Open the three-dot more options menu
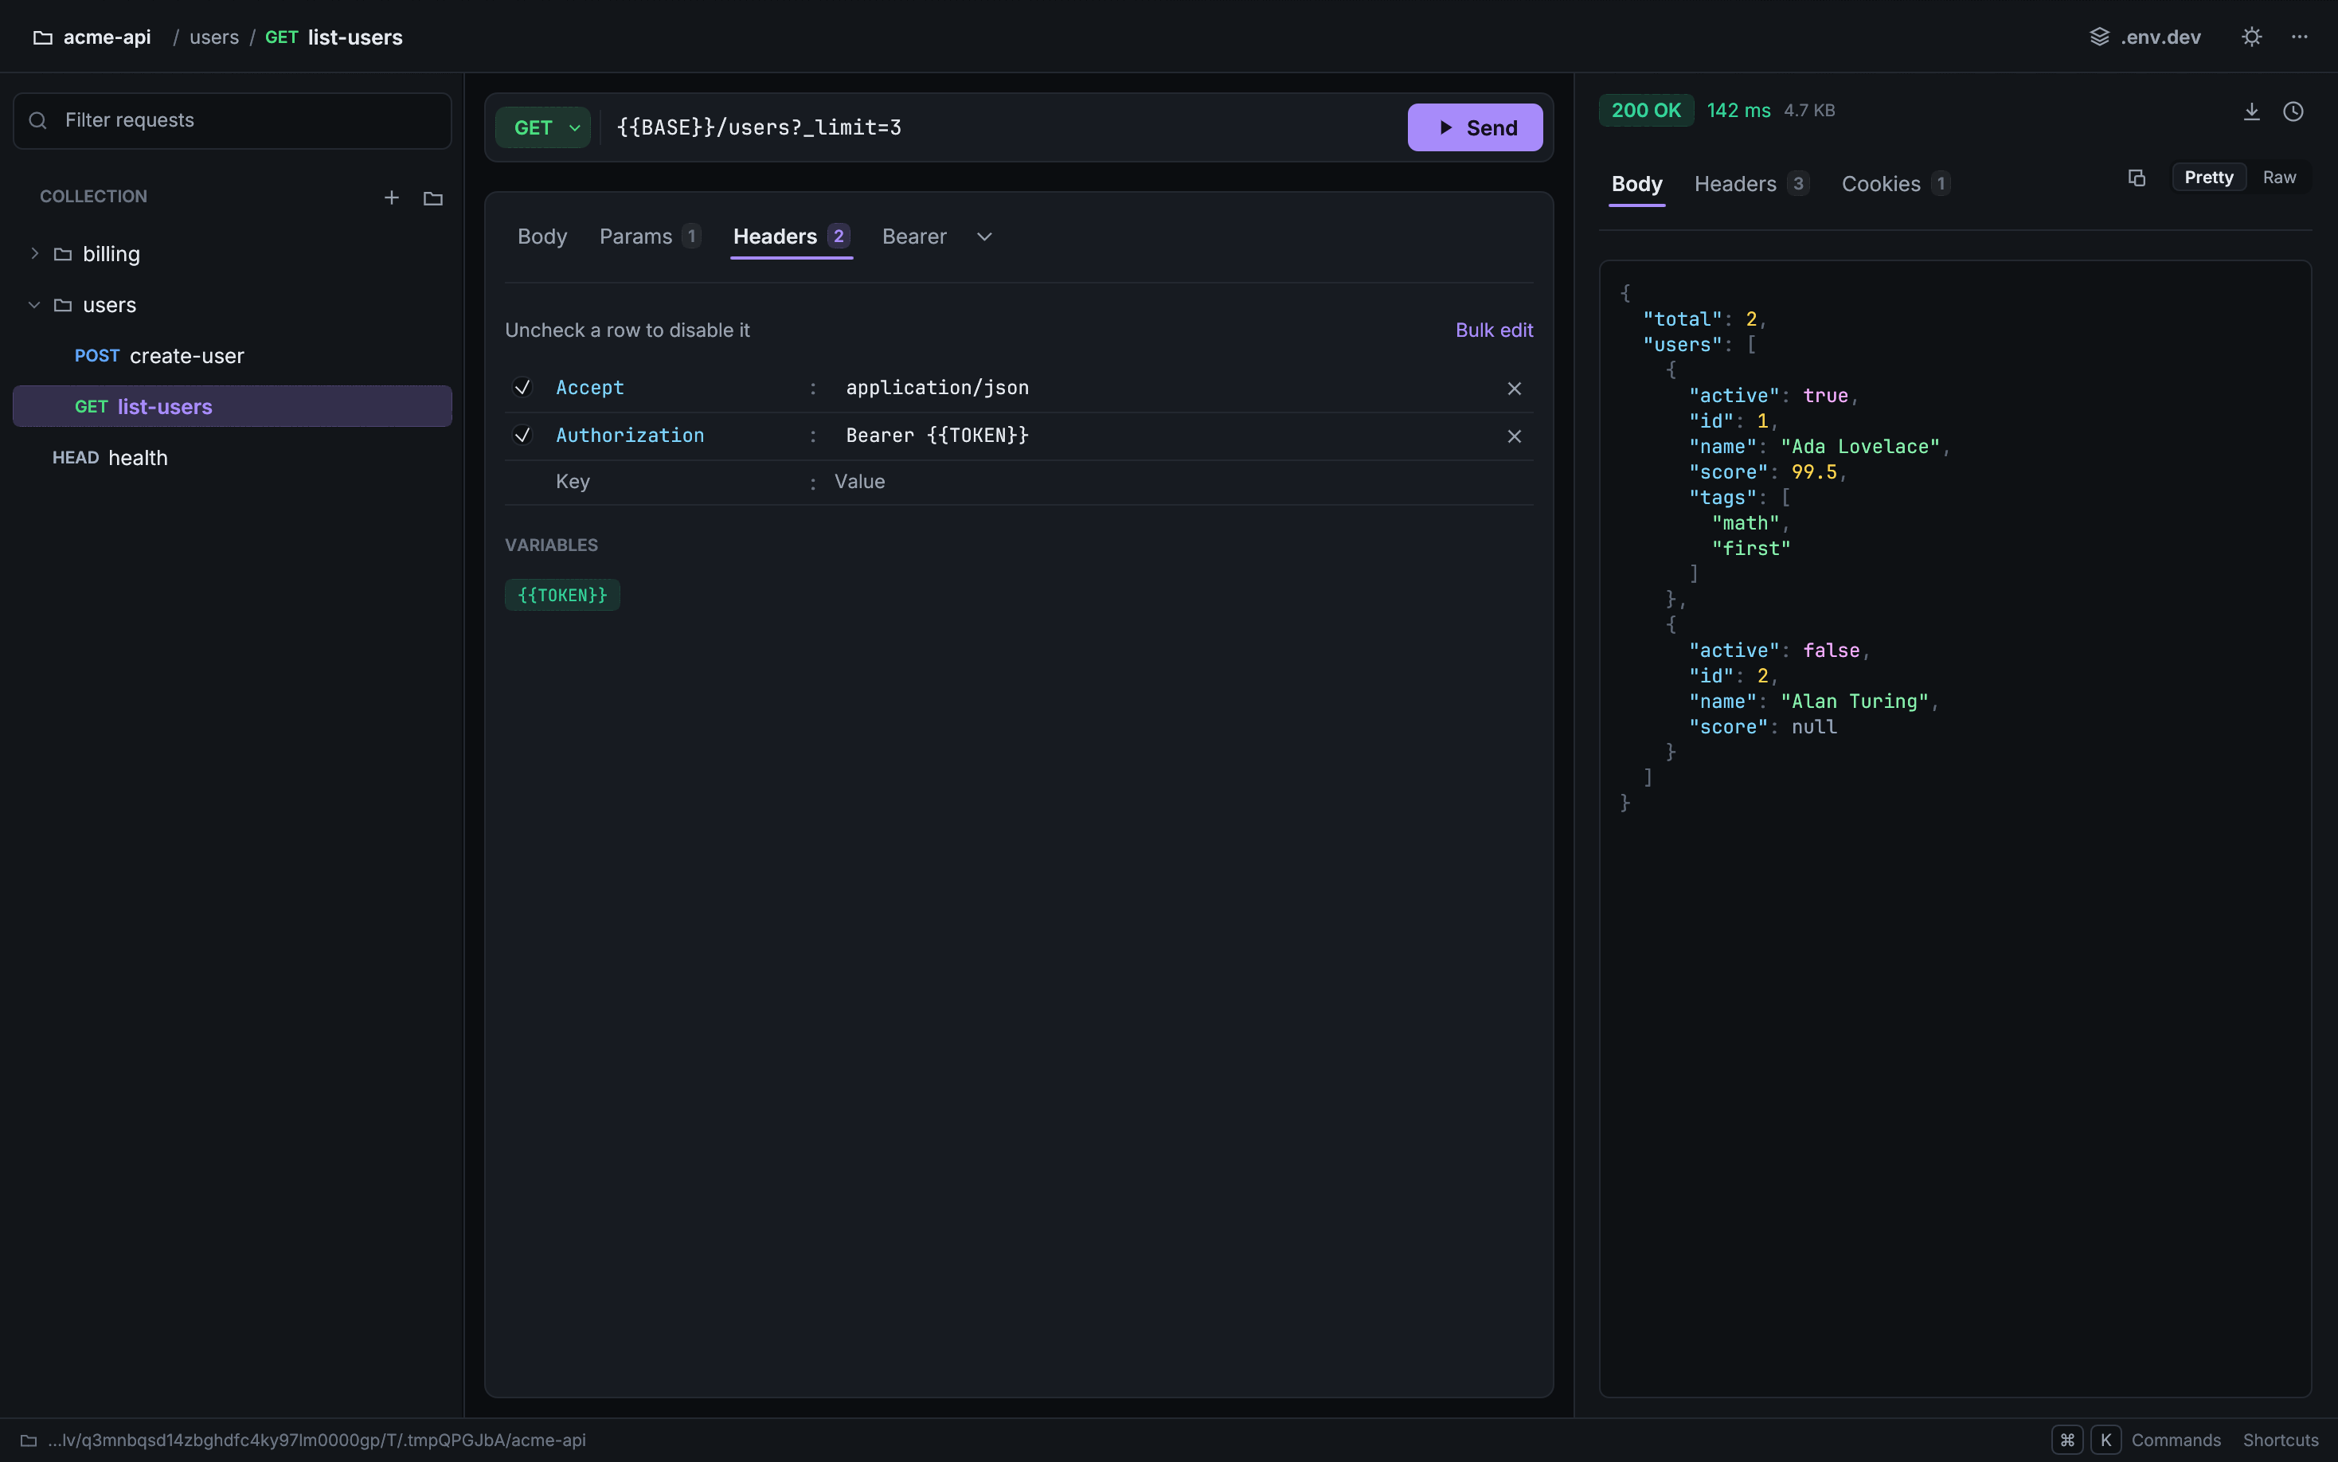Image resolution: width=2338 pixels, height=1462 pixels. [2299, 37]
